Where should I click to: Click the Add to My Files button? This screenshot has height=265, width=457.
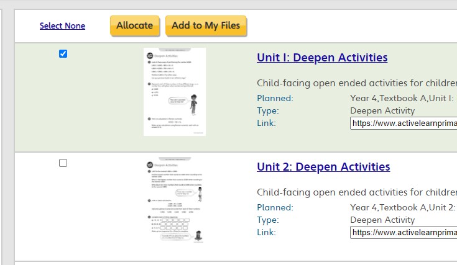click(206, 25)
